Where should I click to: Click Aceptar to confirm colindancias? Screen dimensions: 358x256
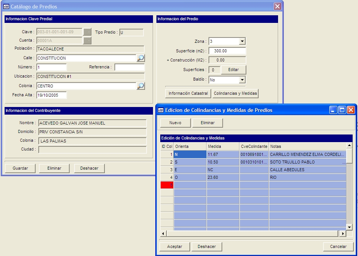point(175,246)
